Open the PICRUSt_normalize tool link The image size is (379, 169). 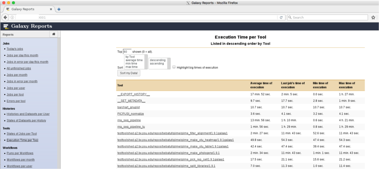point(130,114)
